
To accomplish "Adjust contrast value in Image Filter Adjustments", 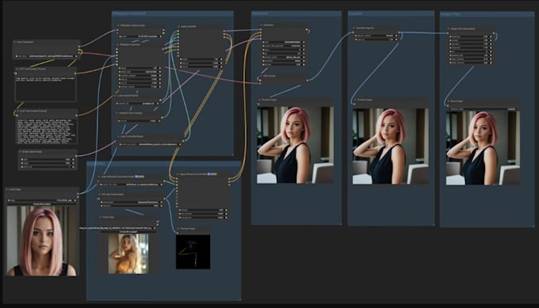I will 470,40.
